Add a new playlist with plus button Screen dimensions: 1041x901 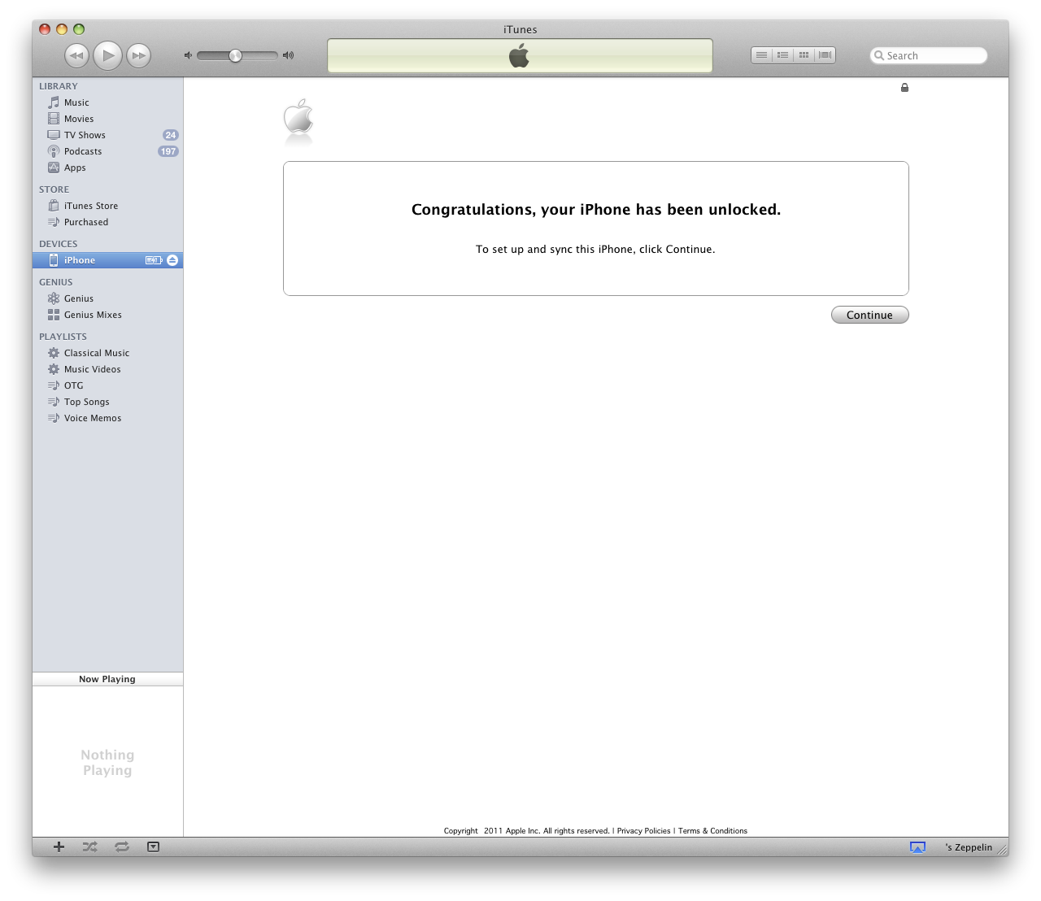[x=59, y=847]
